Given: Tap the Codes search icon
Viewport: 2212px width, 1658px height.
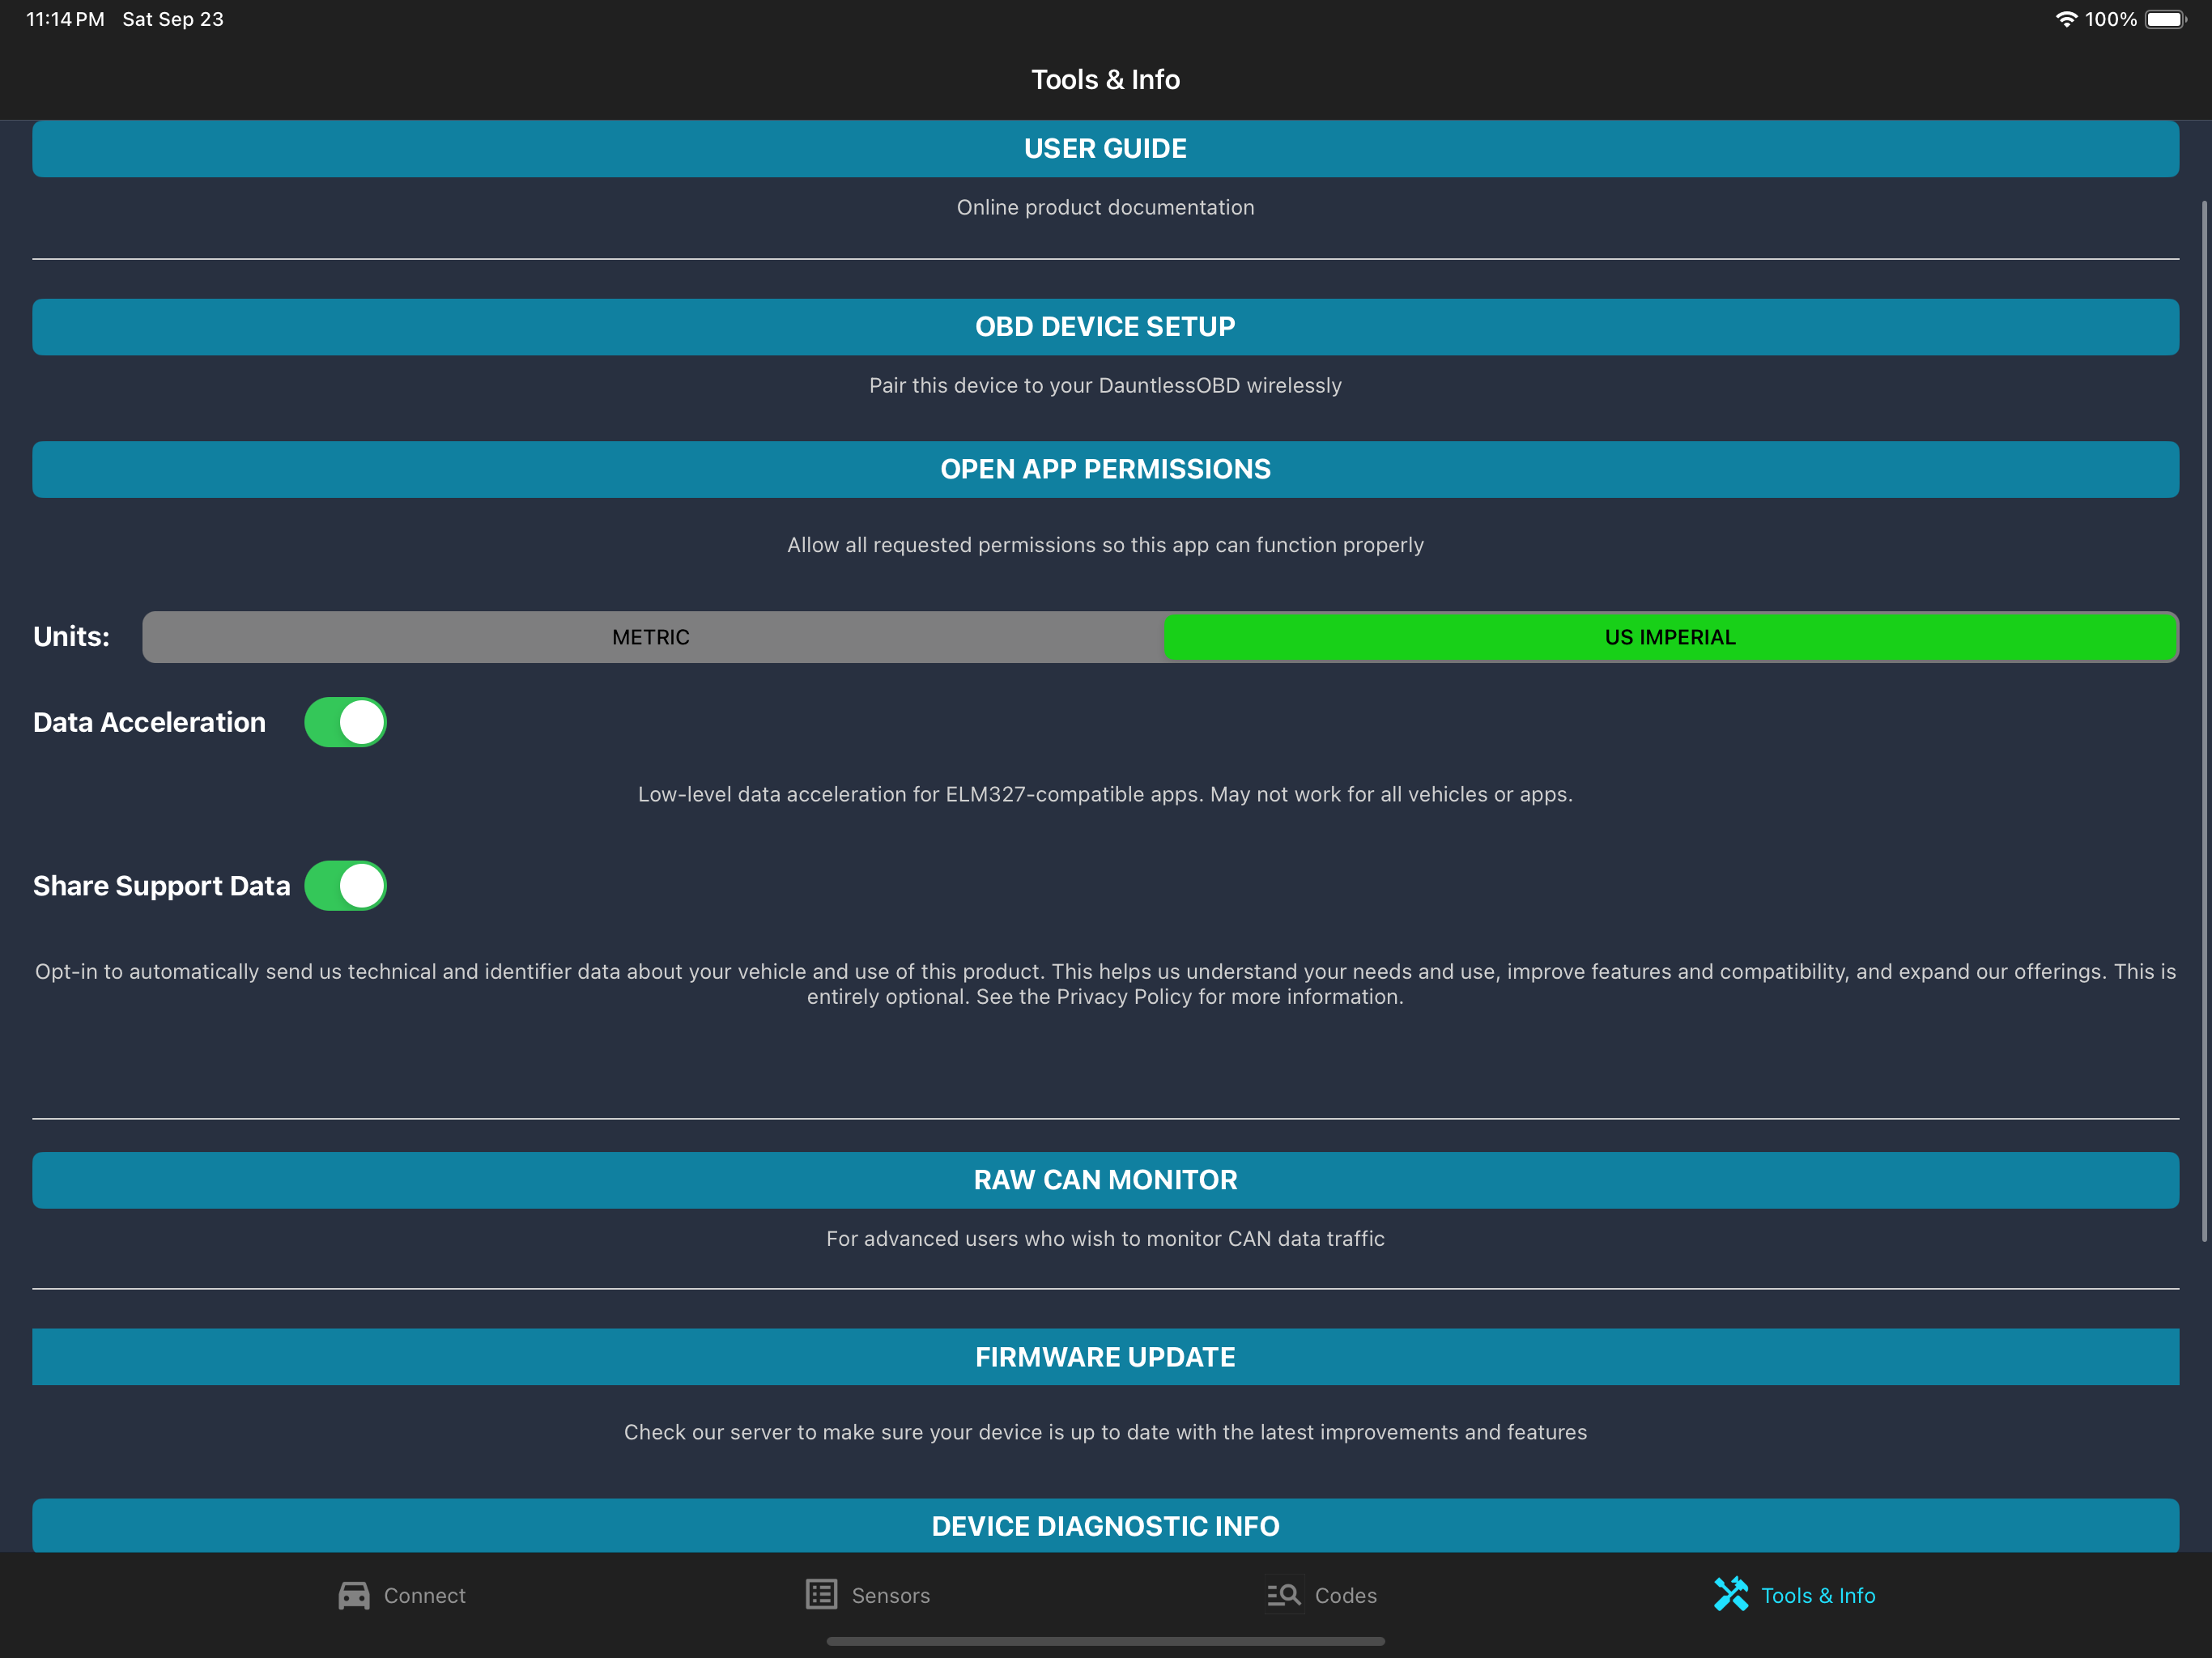Looking at the screenshot, I should (1284, 1595).
